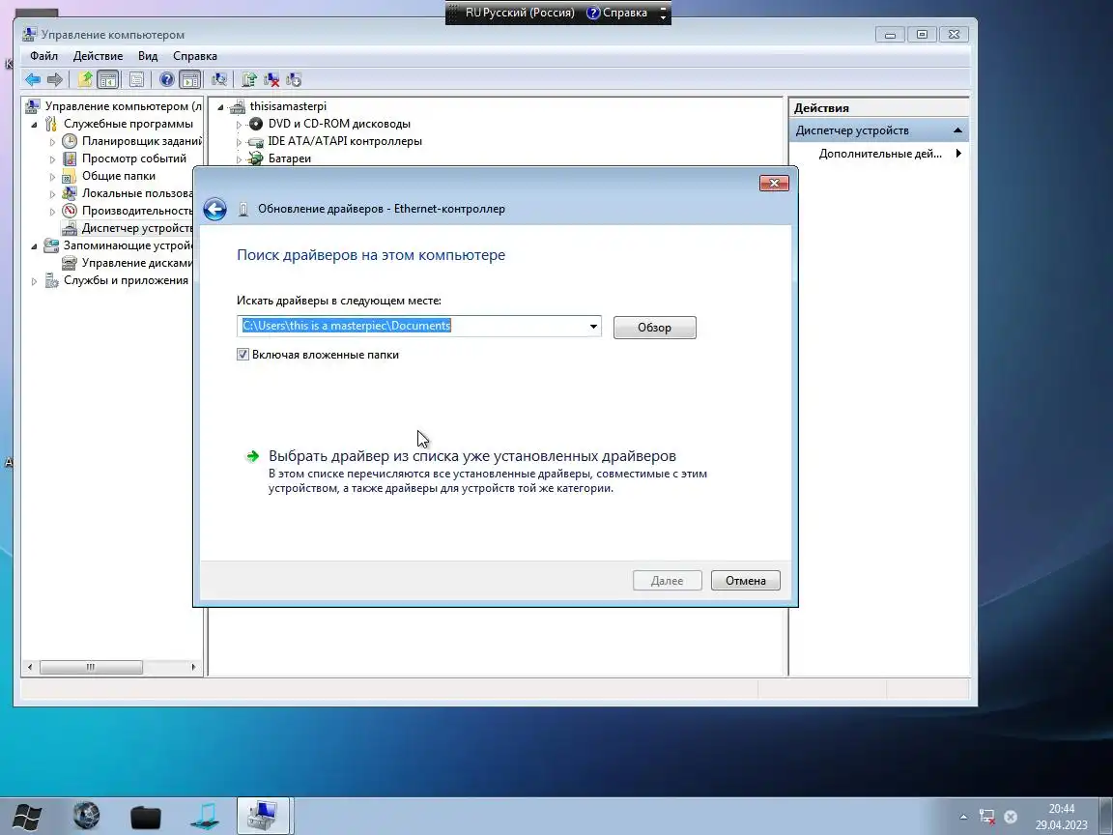The height and width of the screenshot is (835, 1113).
Task: Open the laptop taskbar icon
Action: [205, 816]
